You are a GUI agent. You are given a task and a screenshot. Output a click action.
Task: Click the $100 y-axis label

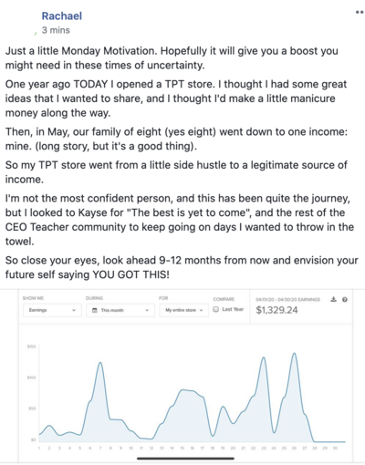tap(32, 377)
